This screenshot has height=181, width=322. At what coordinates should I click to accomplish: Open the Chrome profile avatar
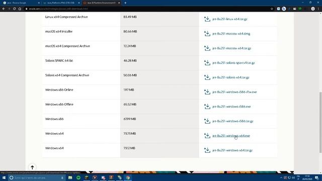click(313, 9)
